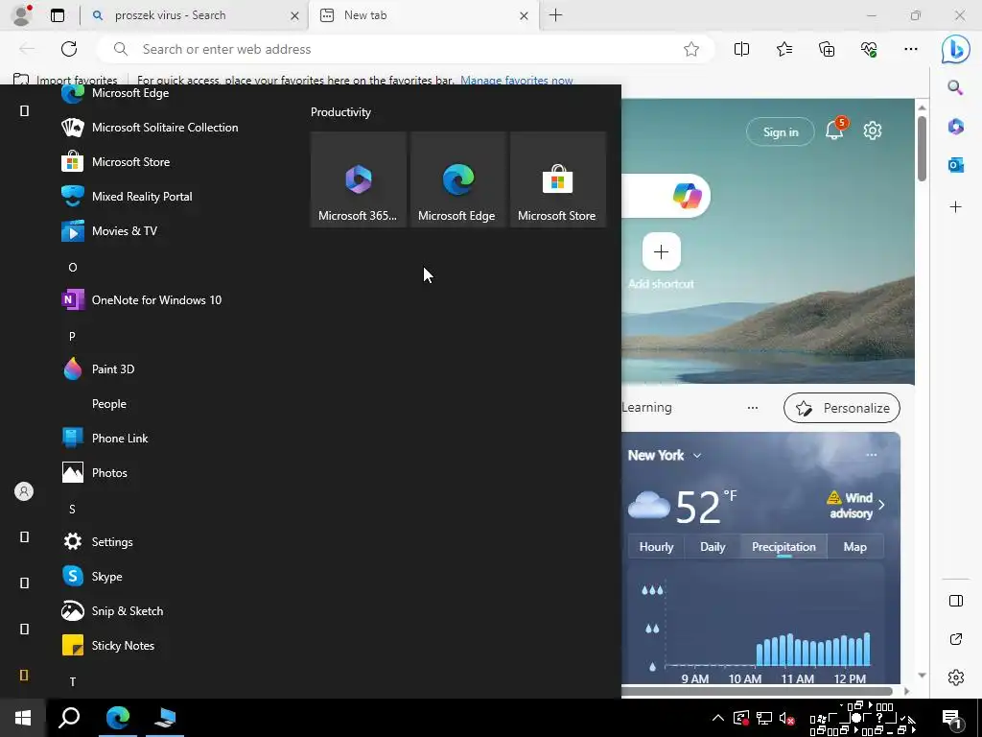The height and width of the screenshot is (737, 982).
Task: Jump to letter S section header
Action: 72,509
